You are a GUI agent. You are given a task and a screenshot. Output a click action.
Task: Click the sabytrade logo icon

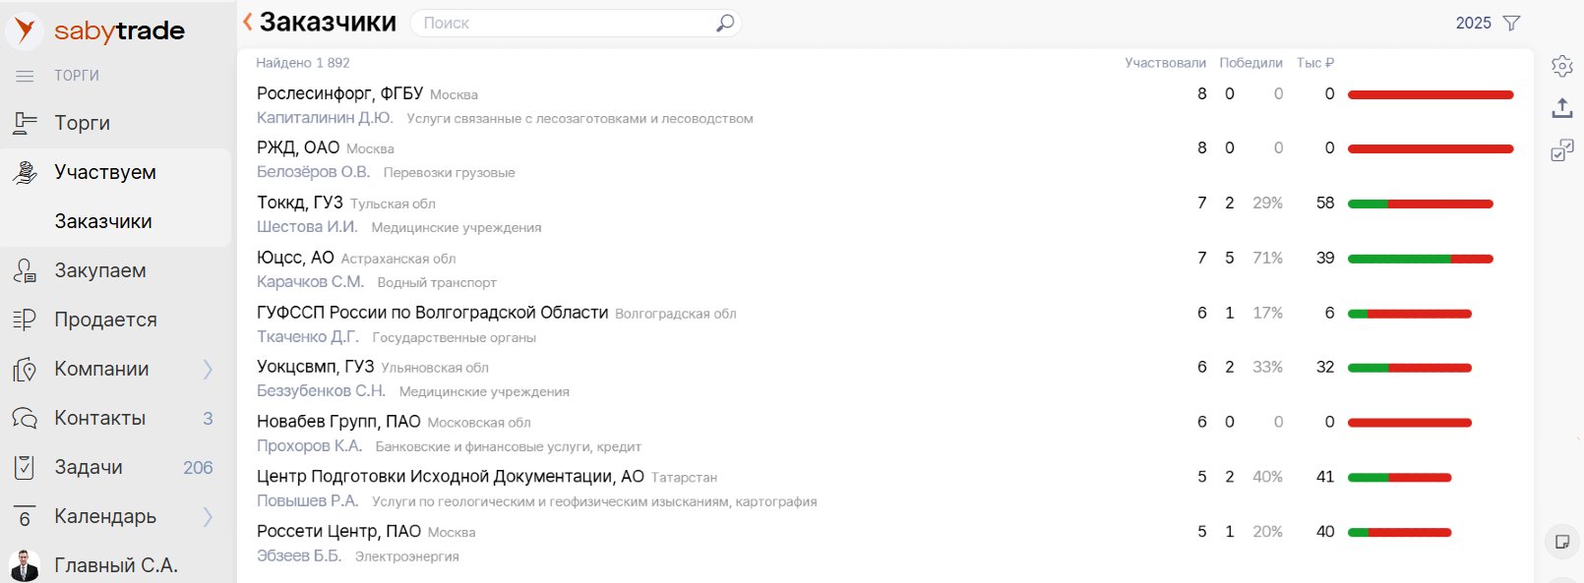coord(25,30)
